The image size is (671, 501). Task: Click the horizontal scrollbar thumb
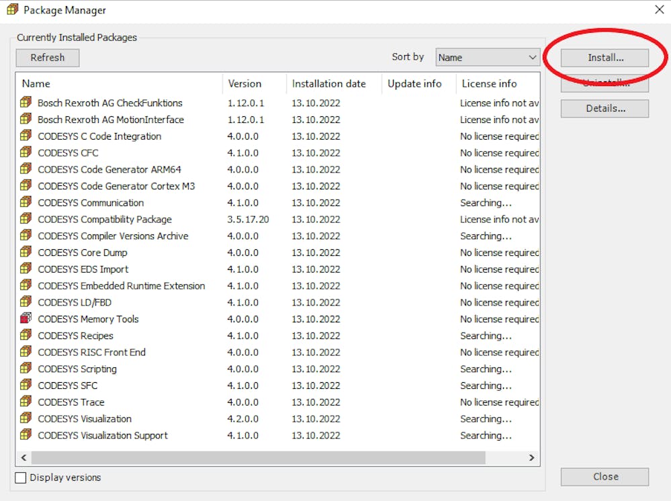pyautogui.click(x=259, y=458)
